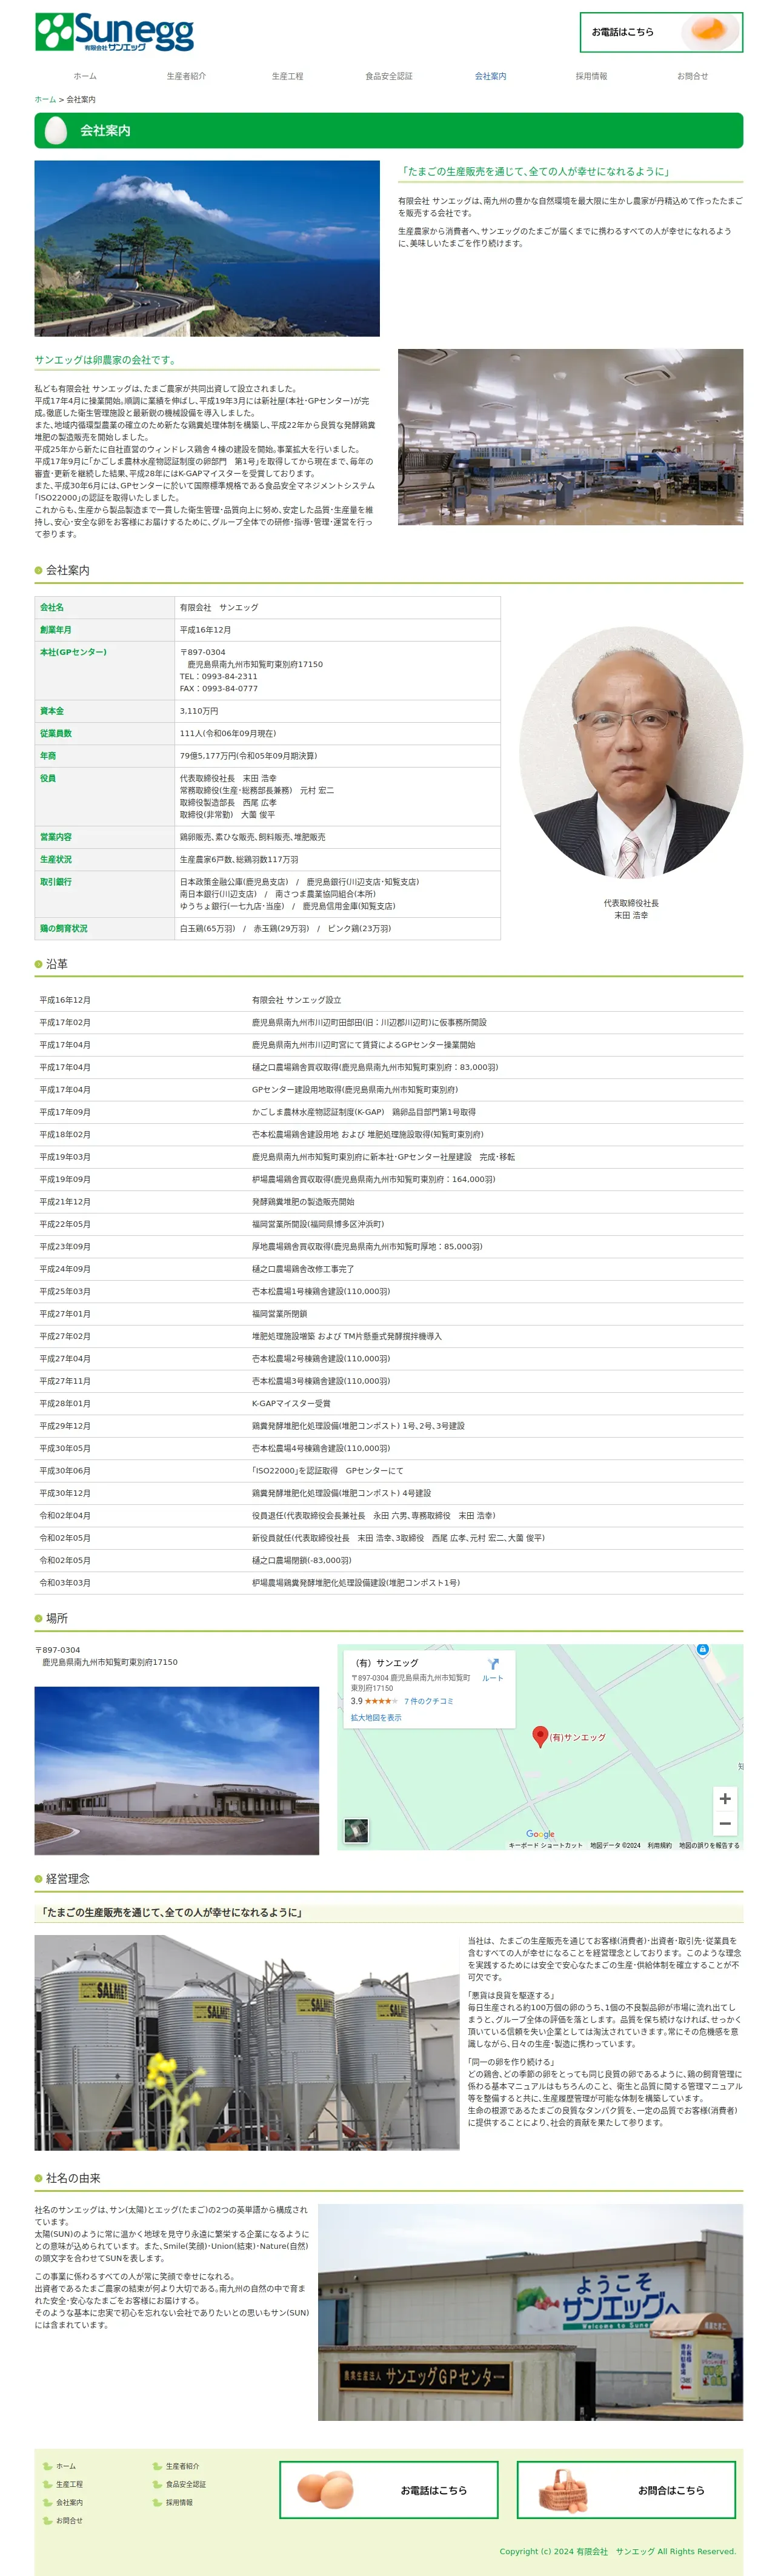Screen dimensions: 778x2576
Task: Select 会社案内 in the top navigation
Action: pyautogui.click(x=490, y=76)
